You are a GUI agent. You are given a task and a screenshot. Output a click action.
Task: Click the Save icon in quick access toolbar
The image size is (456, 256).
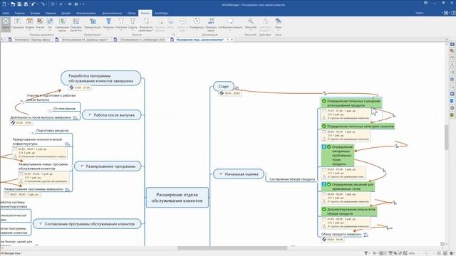point(19,4)
